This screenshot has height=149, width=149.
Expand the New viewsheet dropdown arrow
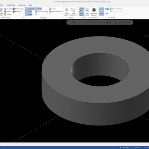(x=107, y=15)
